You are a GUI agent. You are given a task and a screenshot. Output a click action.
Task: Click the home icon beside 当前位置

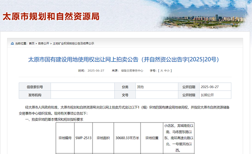[x=12, y=43]
